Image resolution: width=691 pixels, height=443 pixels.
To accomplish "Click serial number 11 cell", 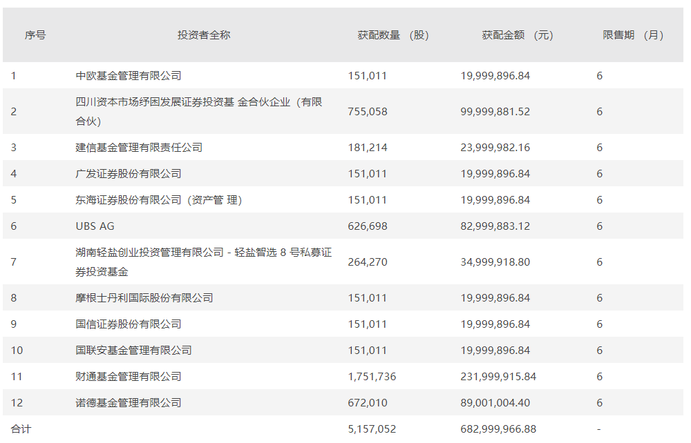I will [x=17, y=377].
